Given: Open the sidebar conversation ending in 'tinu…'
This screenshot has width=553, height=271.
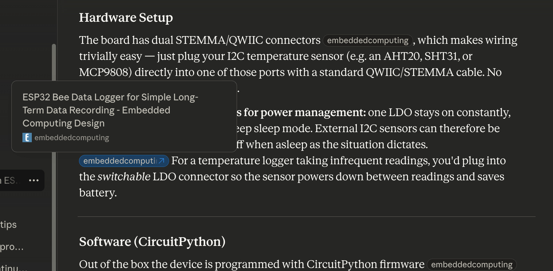Looking at the screenshot, I should click(x=13, y=268).
